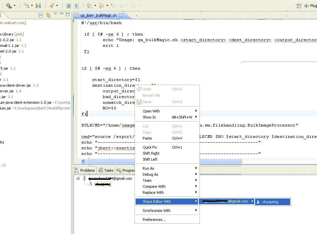Click the Collapse All icon in explorer
The width and height of the screenshot is (317, 234).
click(41, 15)
